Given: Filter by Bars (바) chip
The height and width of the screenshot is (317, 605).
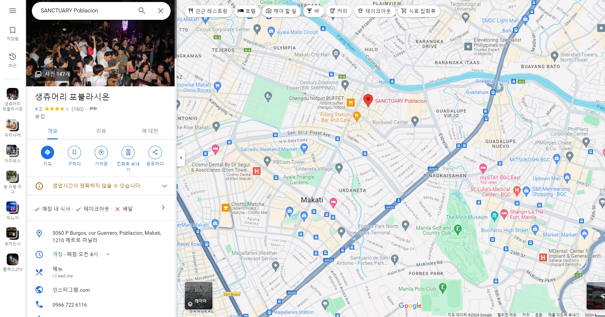Looking at the screenshot, I should (x=313, y=11).
